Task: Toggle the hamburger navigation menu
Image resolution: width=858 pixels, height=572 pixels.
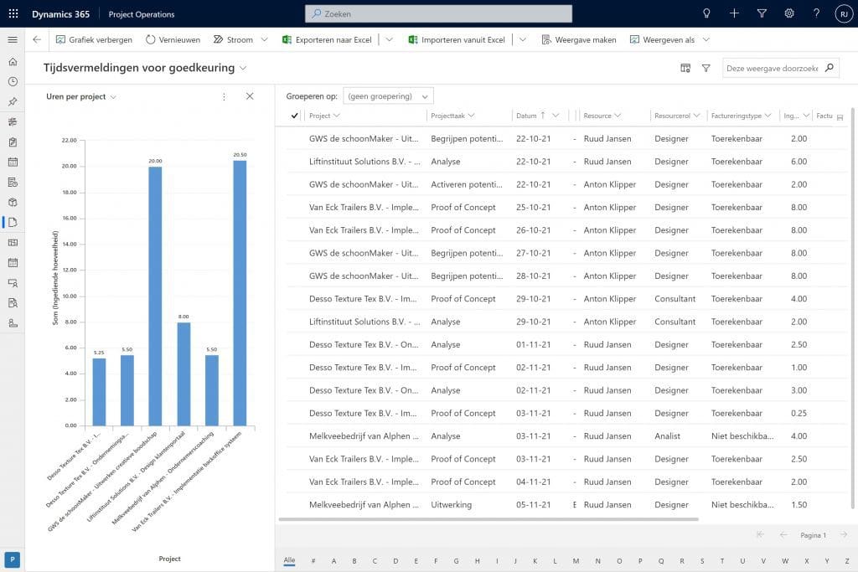Action: [13, 39]
